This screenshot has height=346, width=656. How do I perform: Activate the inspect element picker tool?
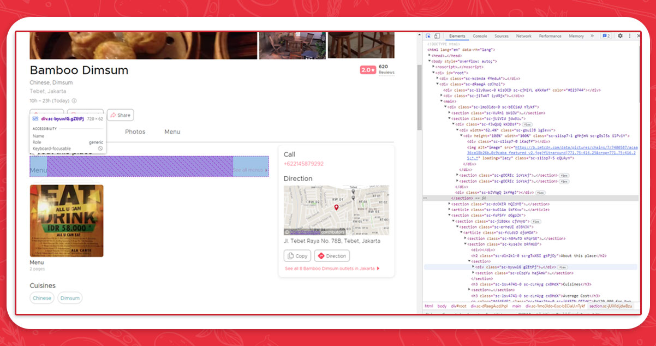pos(428,36)
